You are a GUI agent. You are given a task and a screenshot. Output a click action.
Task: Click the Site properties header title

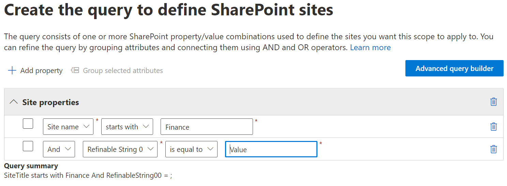pyautogui.click(x=50, y=102)
